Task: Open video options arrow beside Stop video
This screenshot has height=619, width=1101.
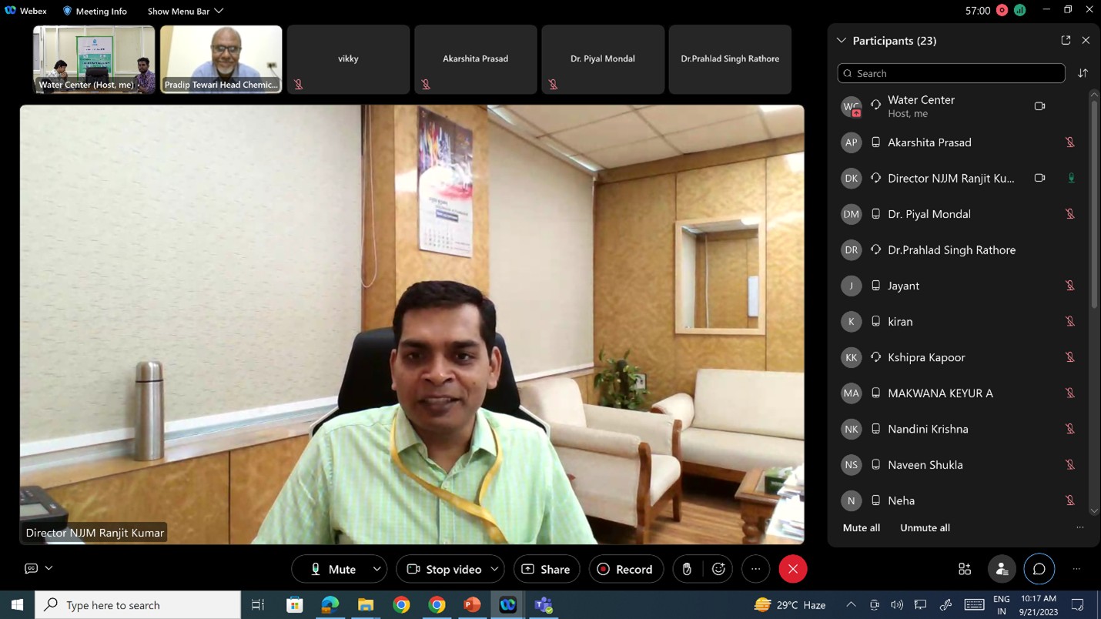Action: (x=494, y=569)
